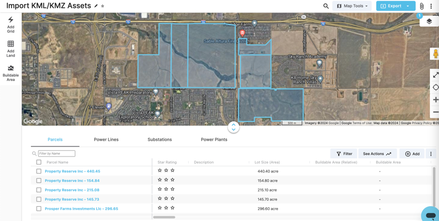Check Property Reserve Inc - 154.84 row
Screen dimensions: 439x221
point(39,181)
